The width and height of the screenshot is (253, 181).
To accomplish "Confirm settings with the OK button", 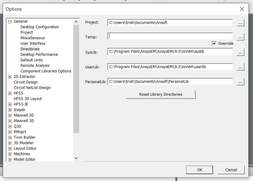I will 199,170.
